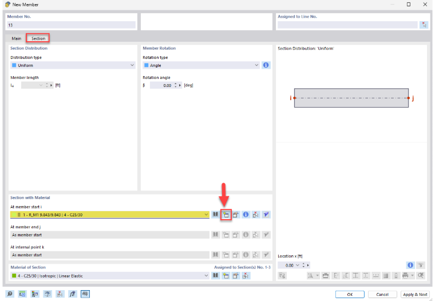Click the Assigned to Line No. input field
This screenshot has width=435, height=301.
click(x=347, y=25)
